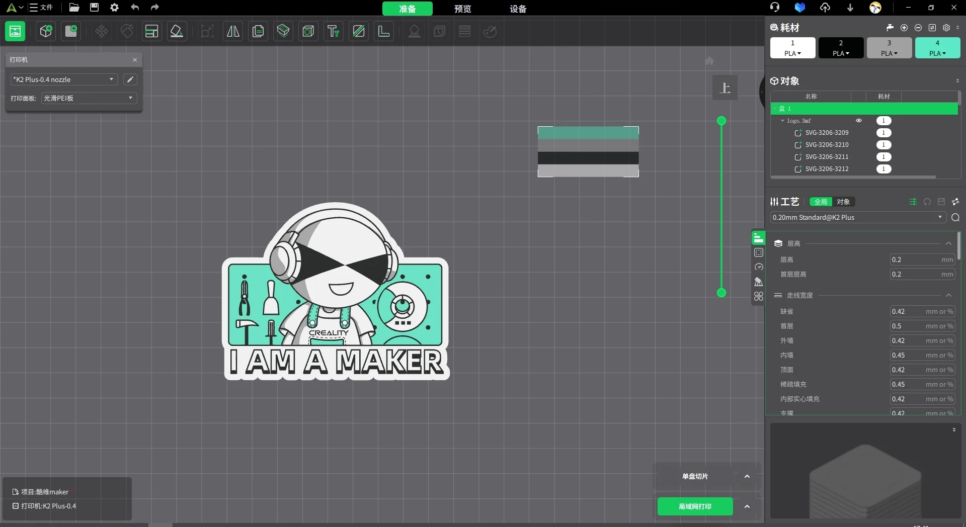The height and width of the screenshot is (527, 966).
Task: Activate the mirror tool
Action: point(233,31)
